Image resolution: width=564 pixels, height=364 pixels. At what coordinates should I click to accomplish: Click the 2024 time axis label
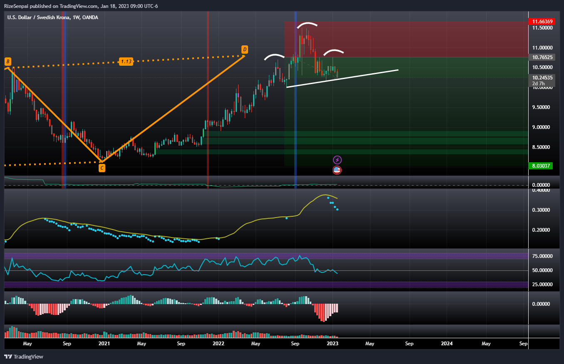point(447,344)
